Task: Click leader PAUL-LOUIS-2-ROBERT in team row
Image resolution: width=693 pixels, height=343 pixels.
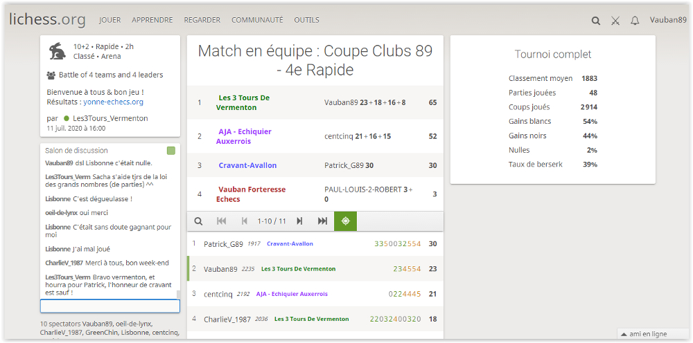Action: coord(363,189)
